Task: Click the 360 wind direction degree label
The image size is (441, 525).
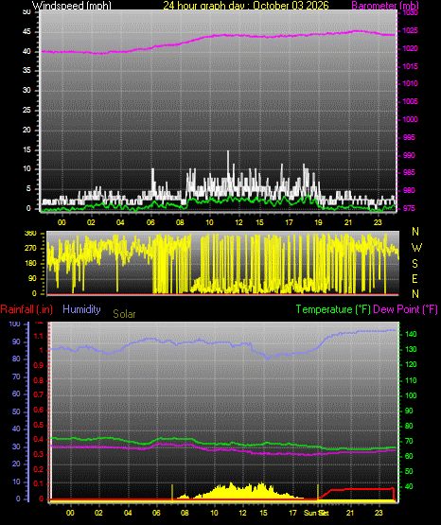Action: coord(31,234)
